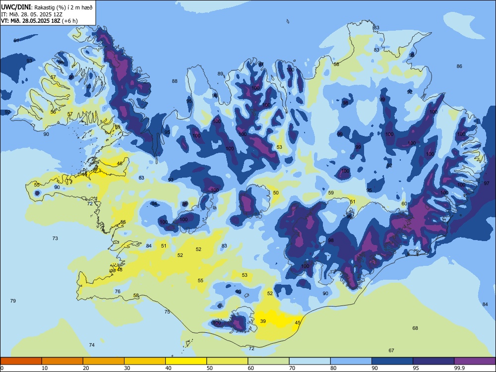Click the legend label '40'
Viewport: 496px width, 372px height.
pyautogui.click(x=168, y=368)
